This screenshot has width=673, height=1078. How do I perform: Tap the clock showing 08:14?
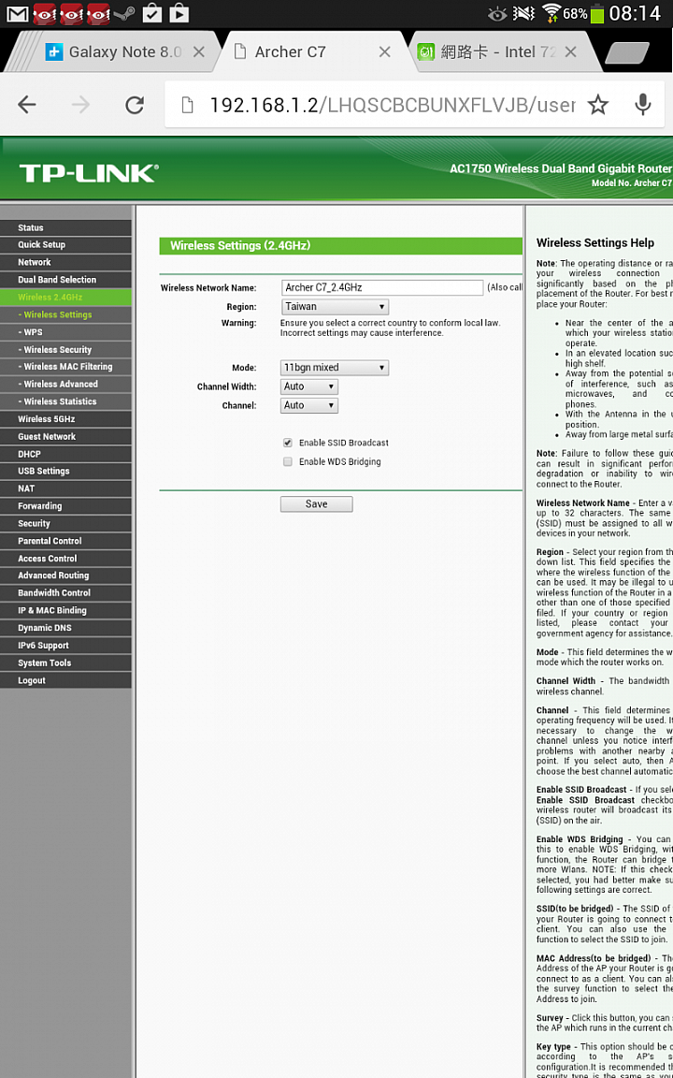[636, 14]
